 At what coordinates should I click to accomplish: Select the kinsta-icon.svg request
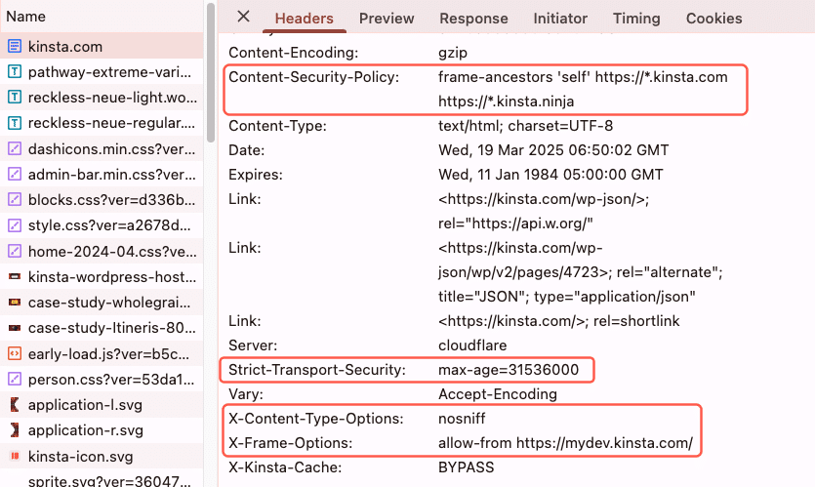point(102,457)
